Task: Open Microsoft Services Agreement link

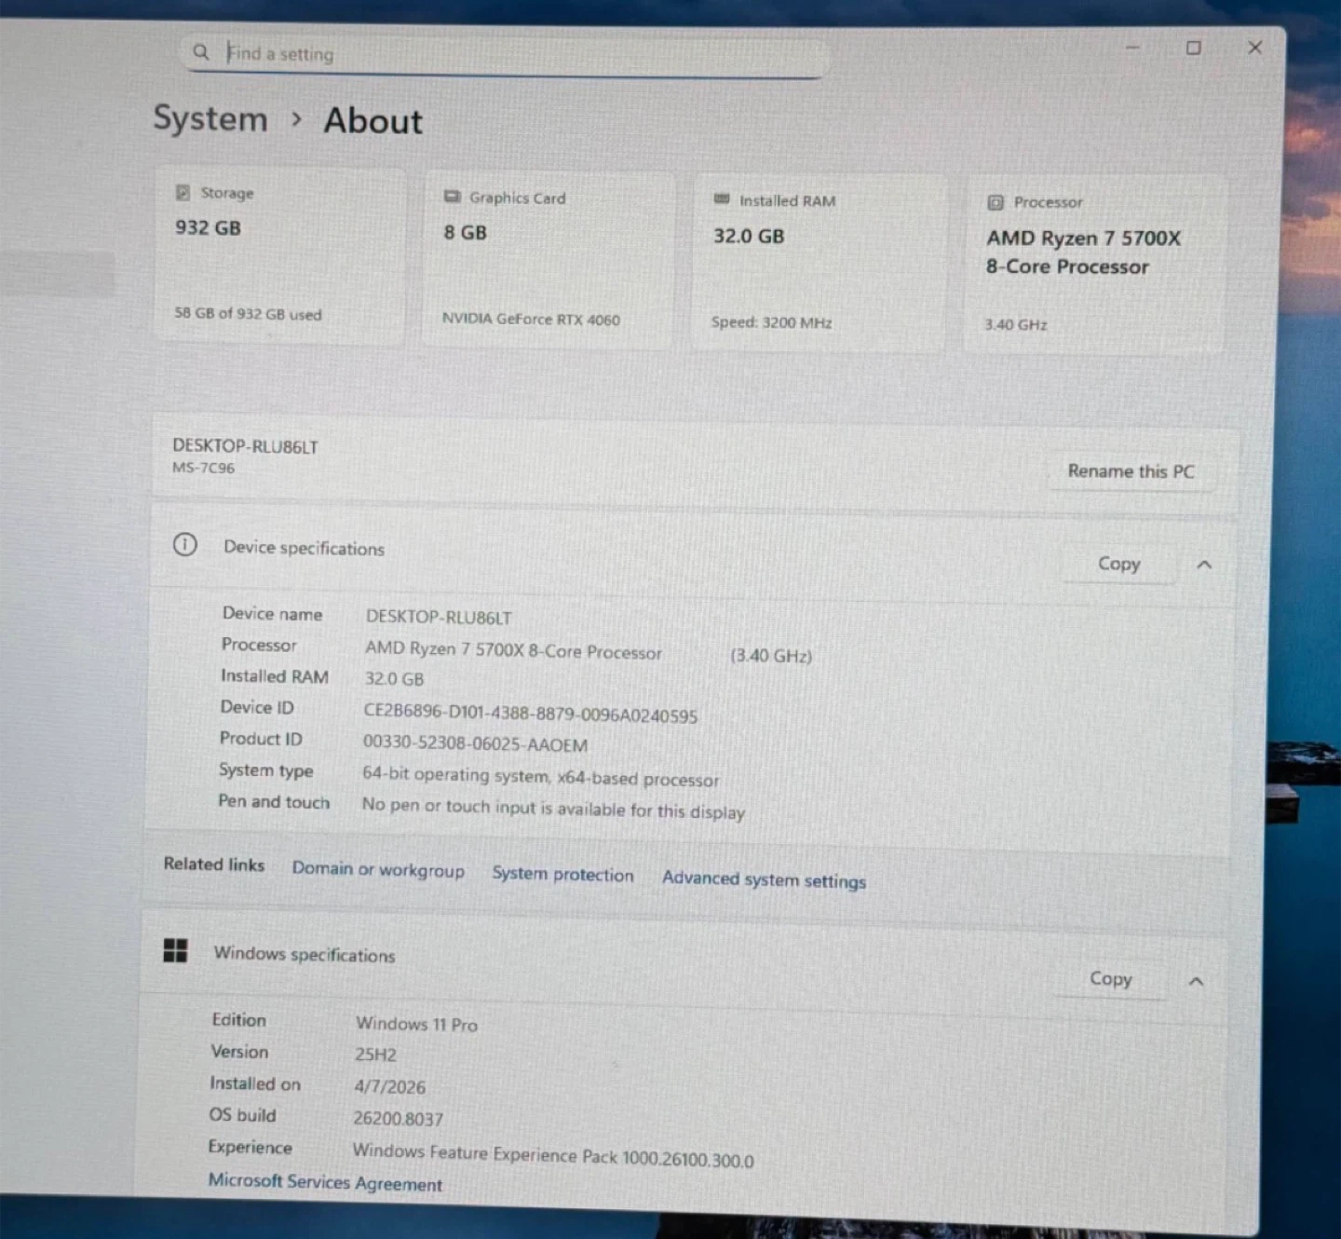Action: 325,1182
